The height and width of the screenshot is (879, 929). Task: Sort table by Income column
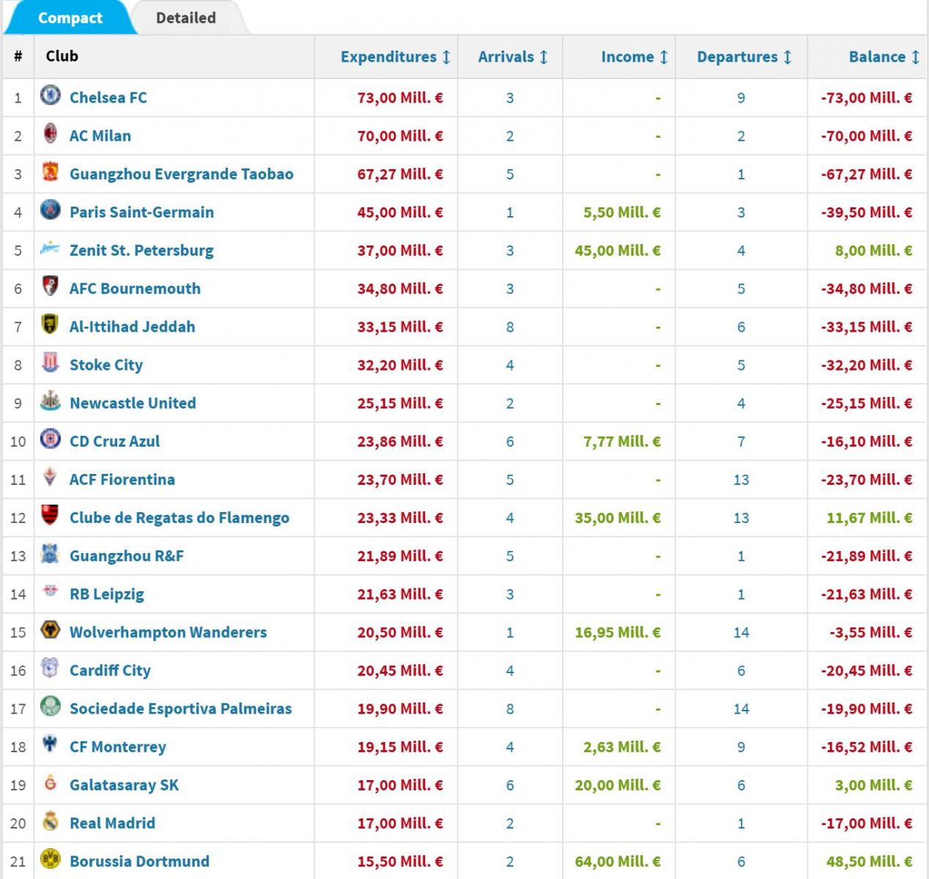pyautogui.click(x=634, y=57)
